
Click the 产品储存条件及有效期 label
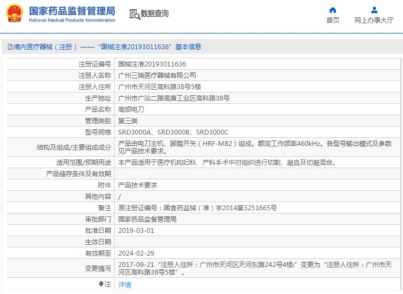(x=78, y=174)
